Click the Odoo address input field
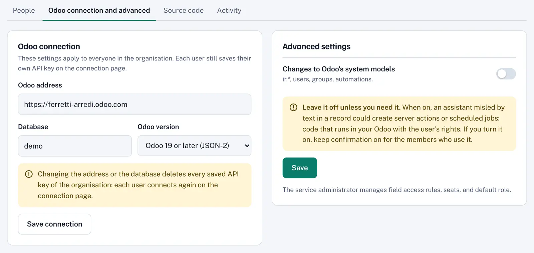The image size is (534, 253). [x=135, y=104]
